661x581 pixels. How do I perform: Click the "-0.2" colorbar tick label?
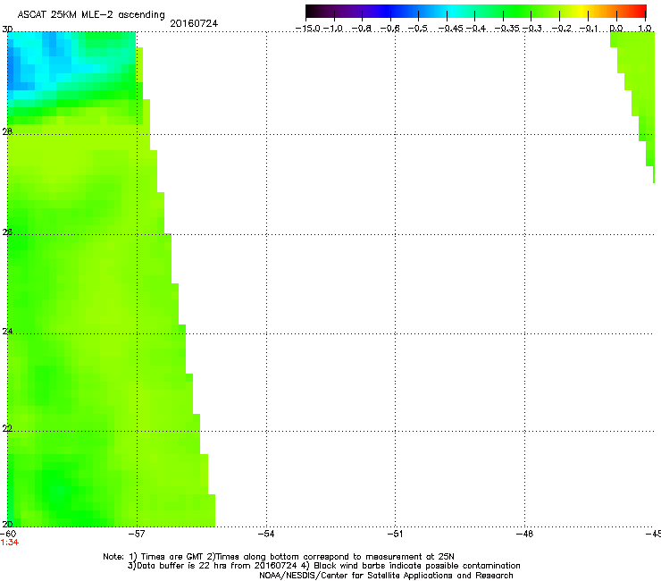pos(562,29)
